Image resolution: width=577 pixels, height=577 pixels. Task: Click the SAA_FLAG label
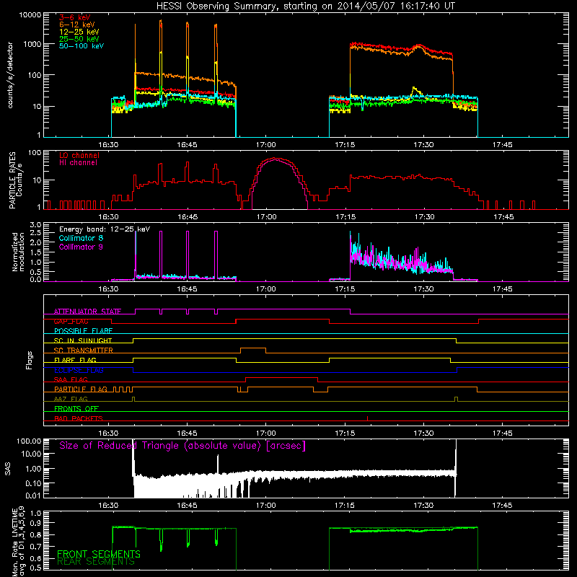coord(71,379)
